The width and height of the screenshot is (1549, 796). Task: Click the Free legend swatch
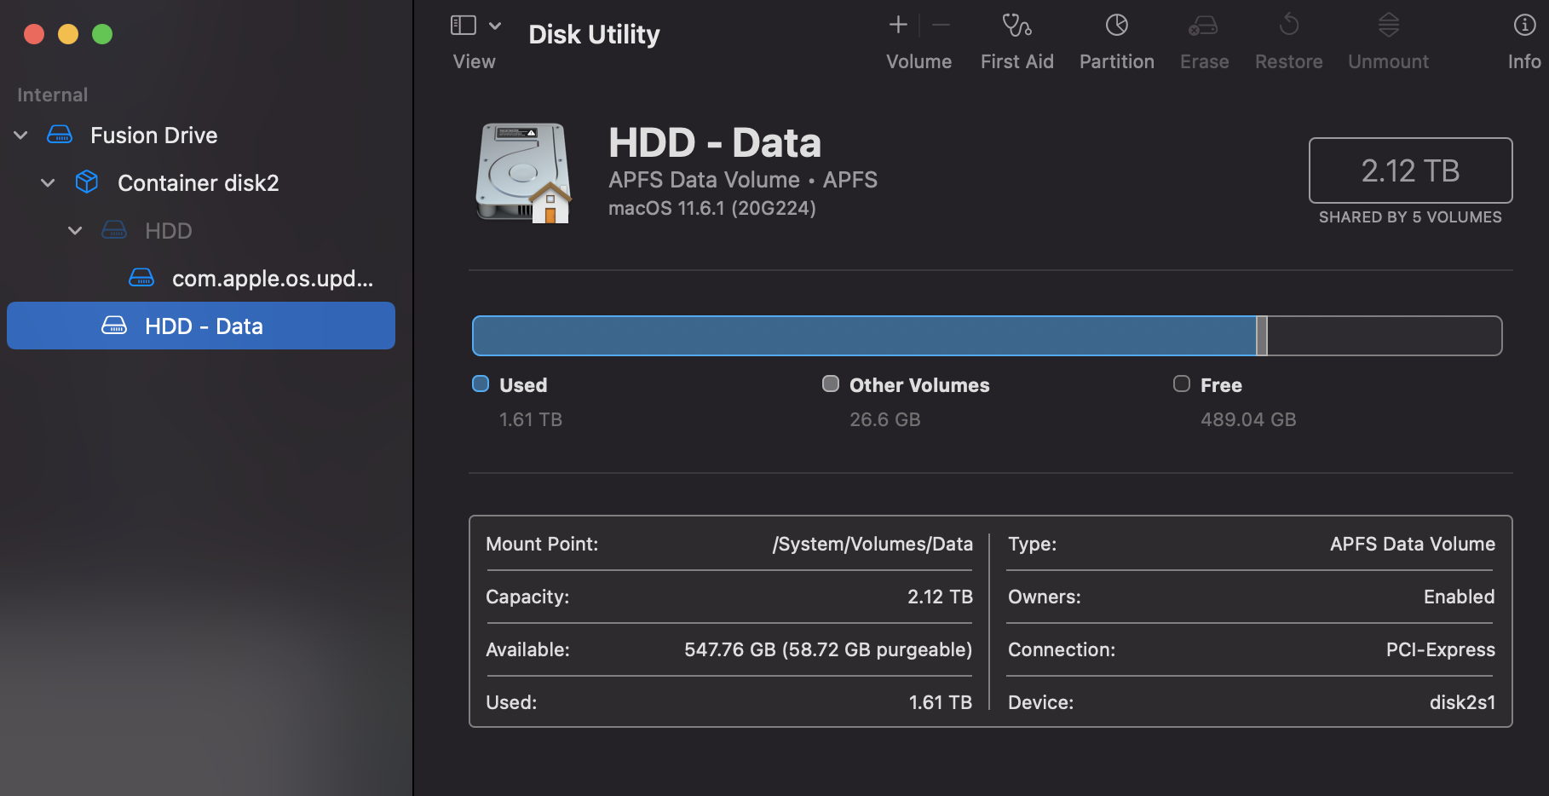(1182, 384)
